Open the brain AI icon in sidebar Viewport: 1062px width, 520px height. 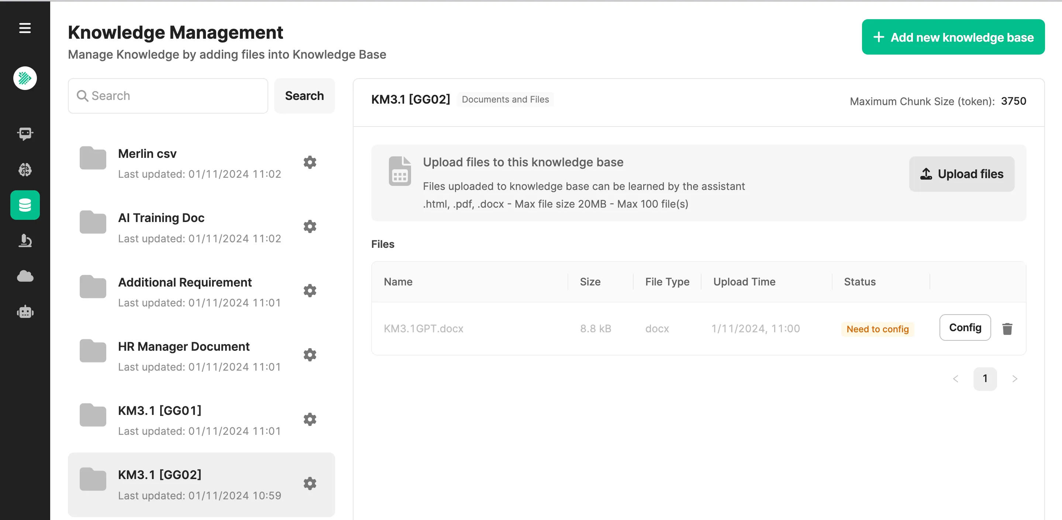(x=25, y=169)
